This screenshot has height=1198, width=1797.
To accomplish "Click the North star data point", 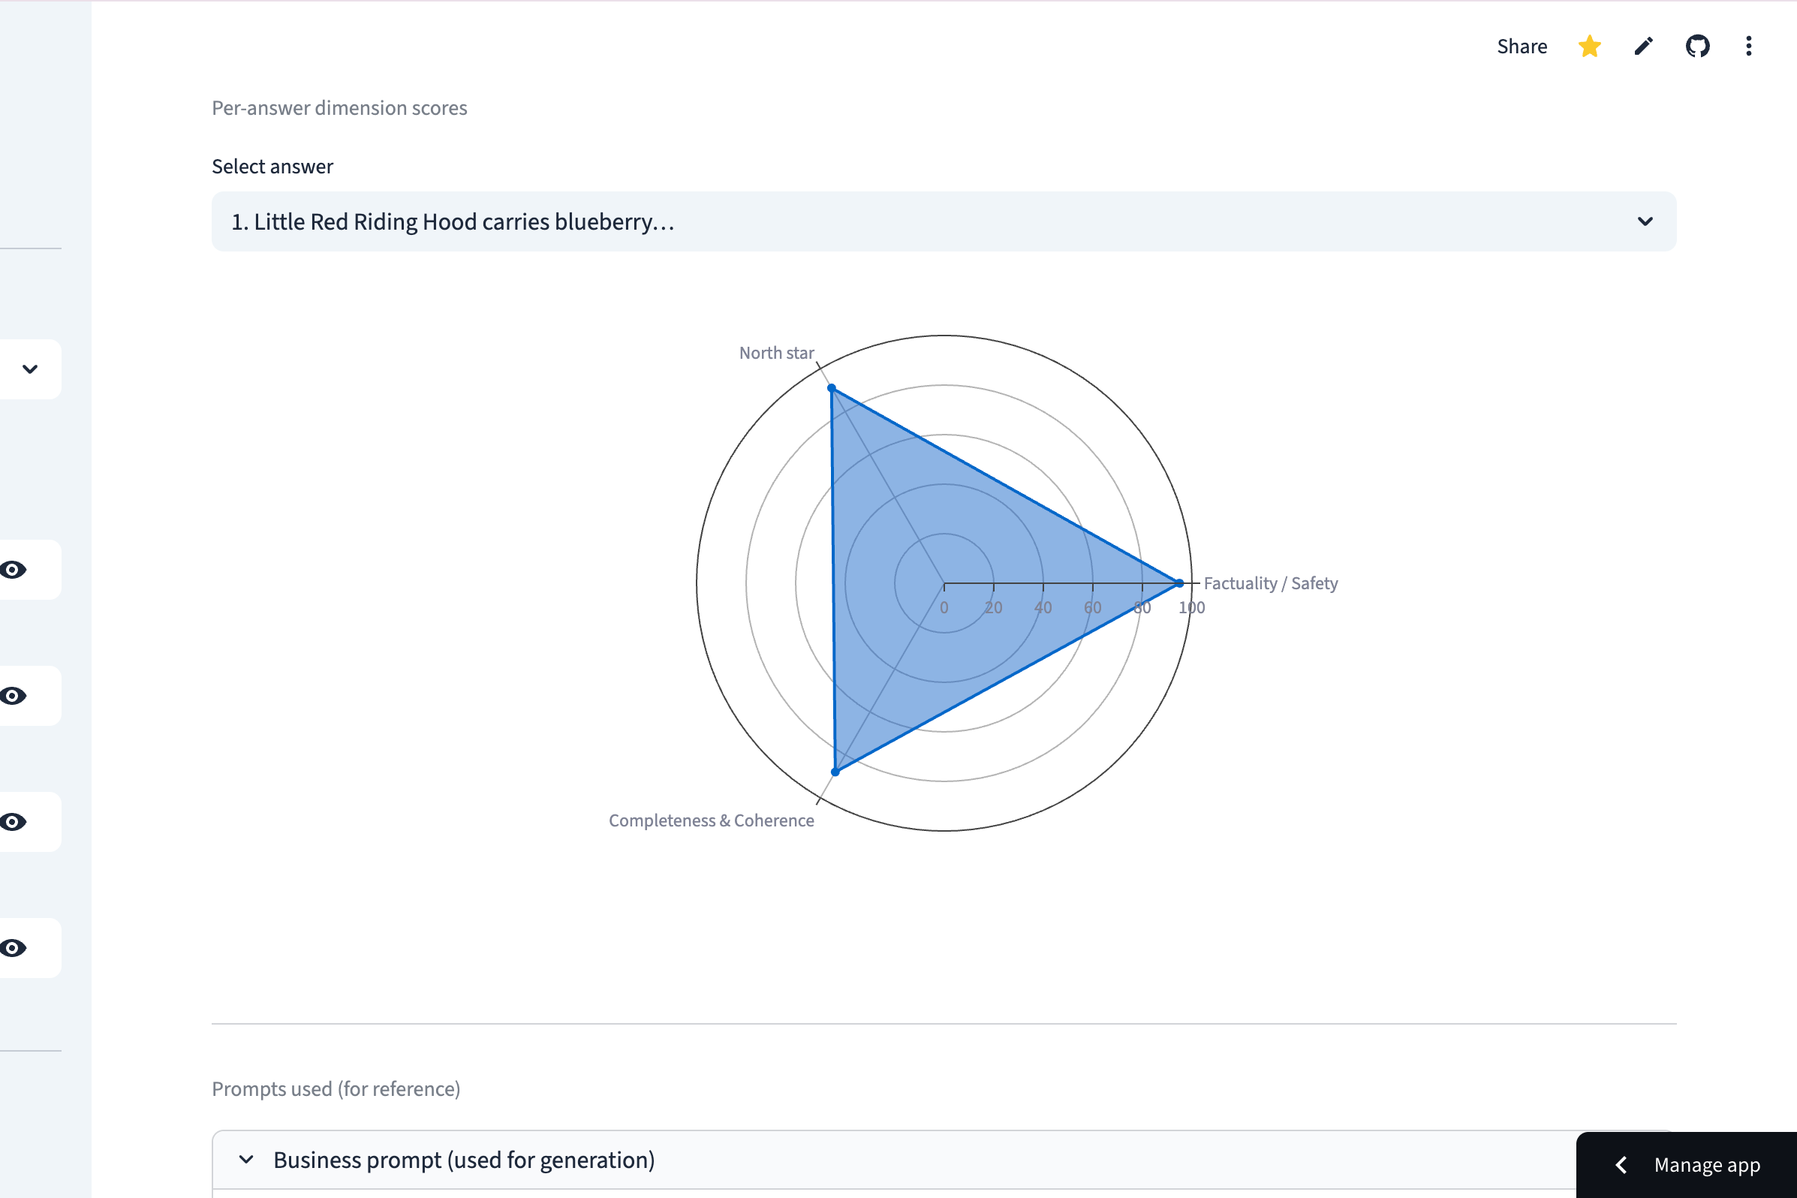I will [832, 388].
